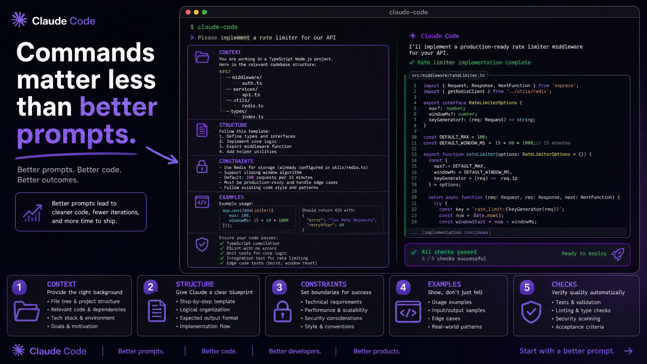647x364 pixels.
Task: Click the document icon in terminal STRUCTURE section
Action: click(202, 130)
